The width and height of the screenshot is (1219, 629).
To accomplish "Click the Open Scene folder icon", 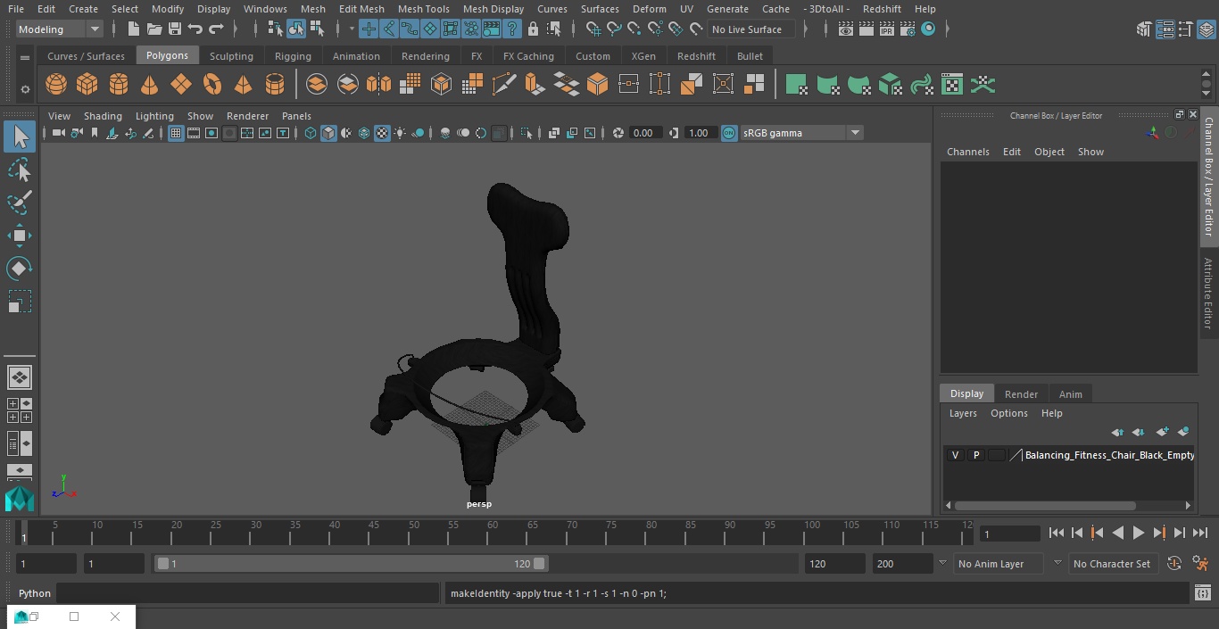I will pos(154,29).
